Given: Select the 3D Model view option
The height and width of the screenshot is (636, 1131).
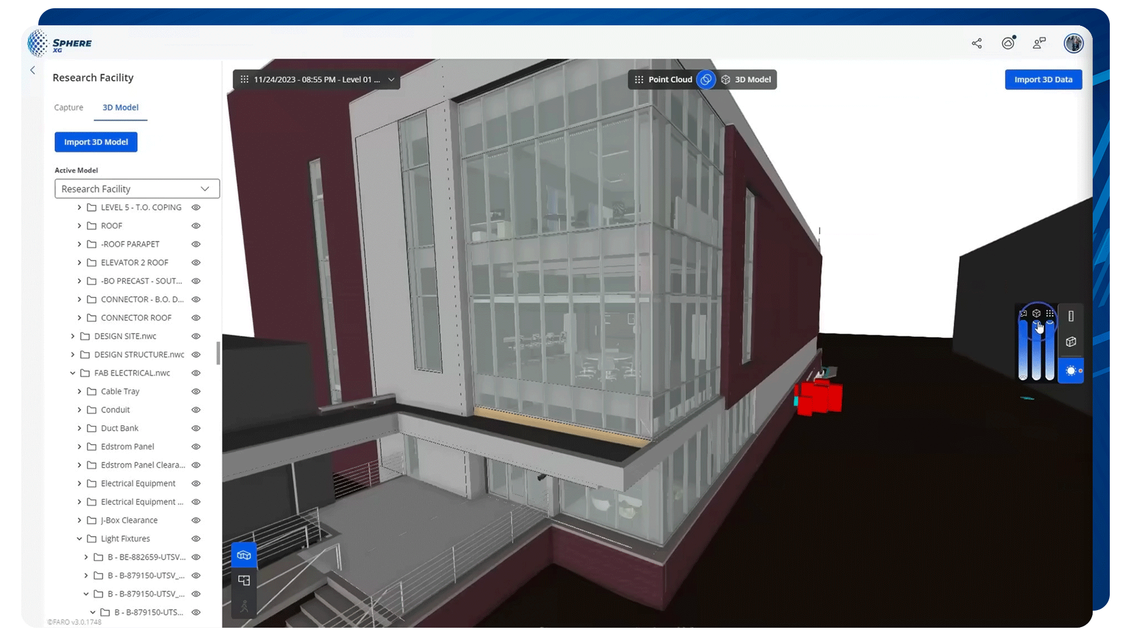Looking at the screenshot, I should pyautogui.click(x=746, y=79).
